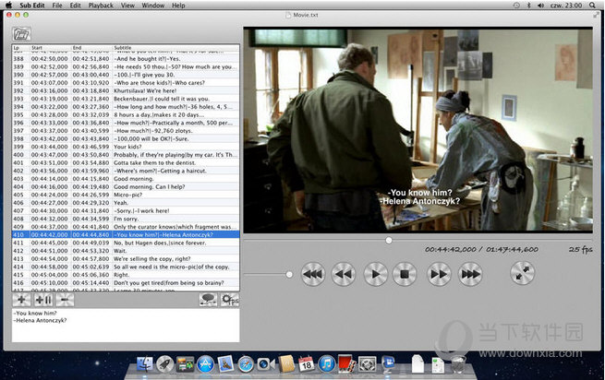Open the Edit menu
The height and width of the screenshot is (380, 605).
point(75,6)
